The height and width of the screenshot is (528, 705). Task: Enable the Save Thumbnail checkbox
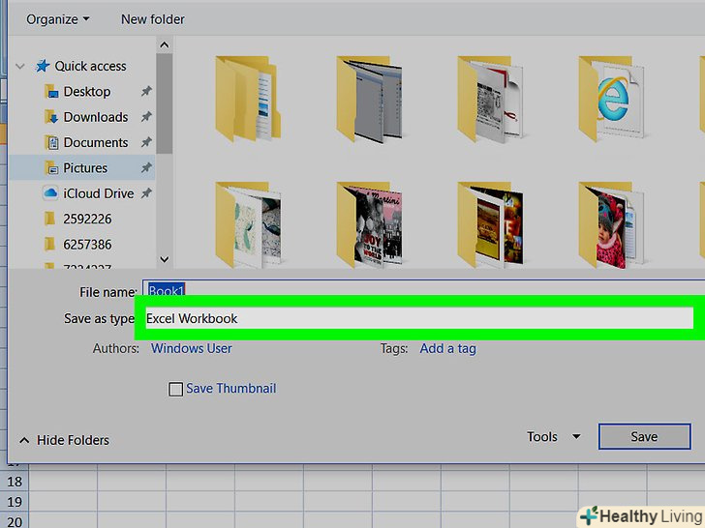click(175, 389)
